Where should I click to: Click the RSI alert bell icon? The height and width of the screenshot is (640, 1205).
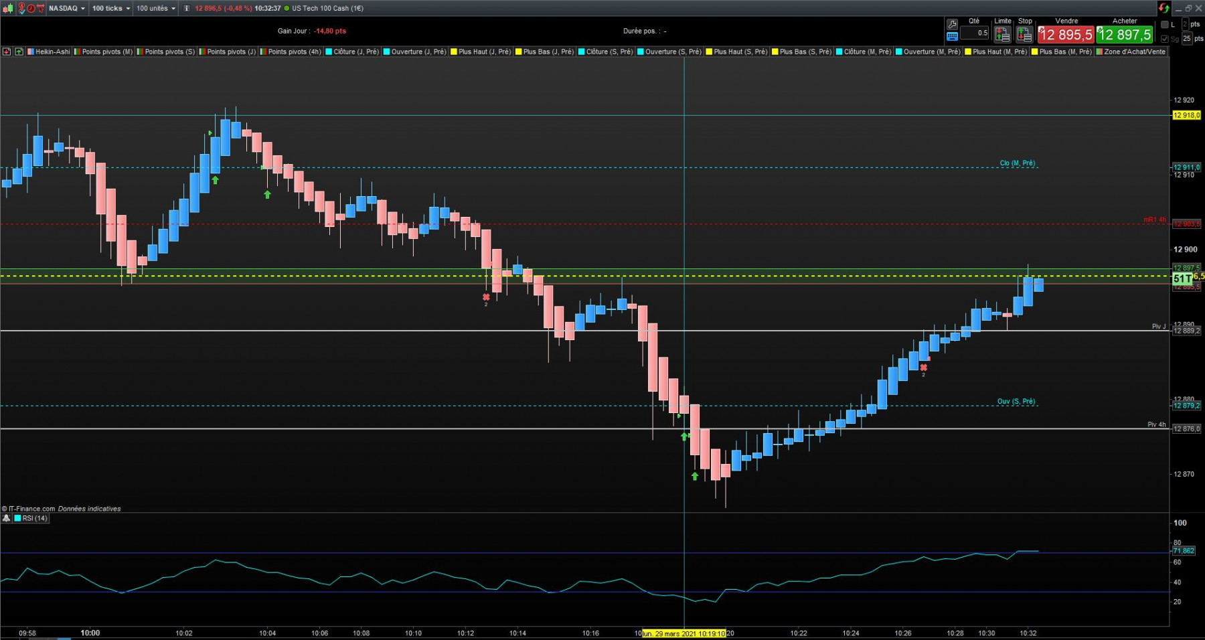7,518
